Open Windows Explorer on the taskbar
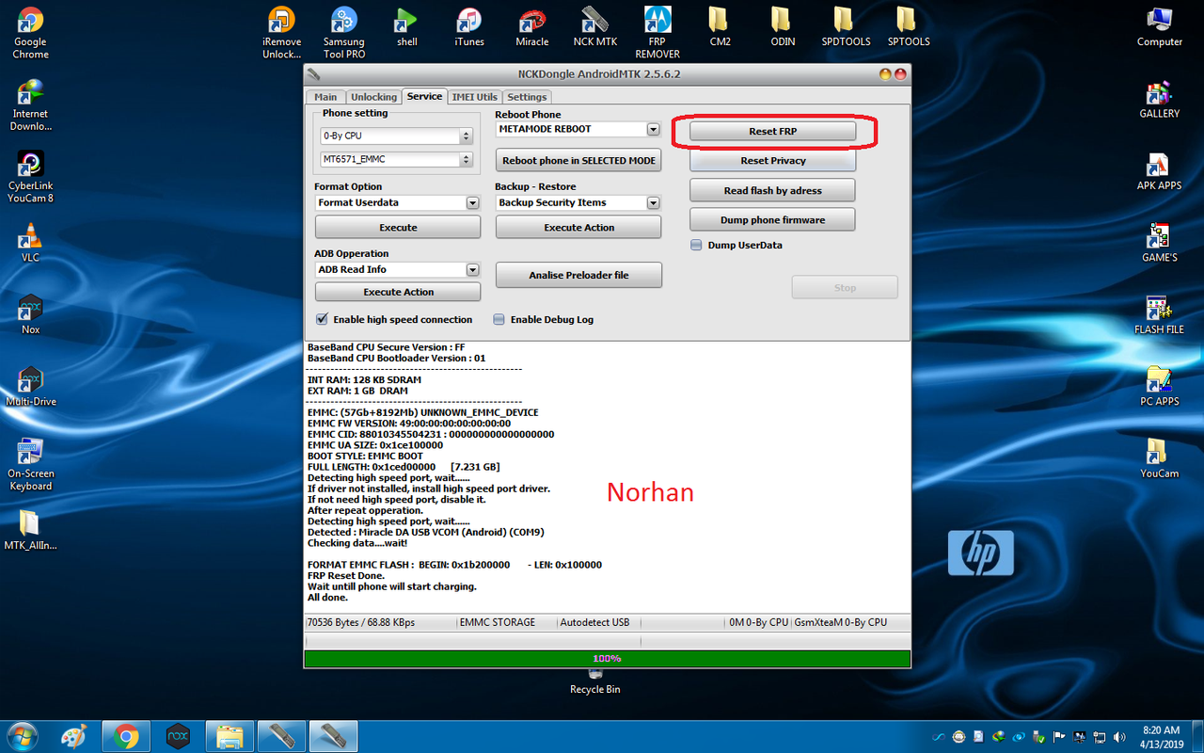 (230, 735)
